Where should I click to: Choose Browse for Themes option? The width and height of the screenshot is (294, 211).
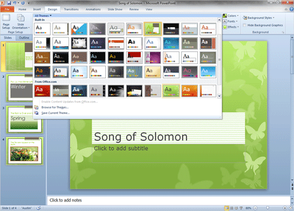coord(55,107)
